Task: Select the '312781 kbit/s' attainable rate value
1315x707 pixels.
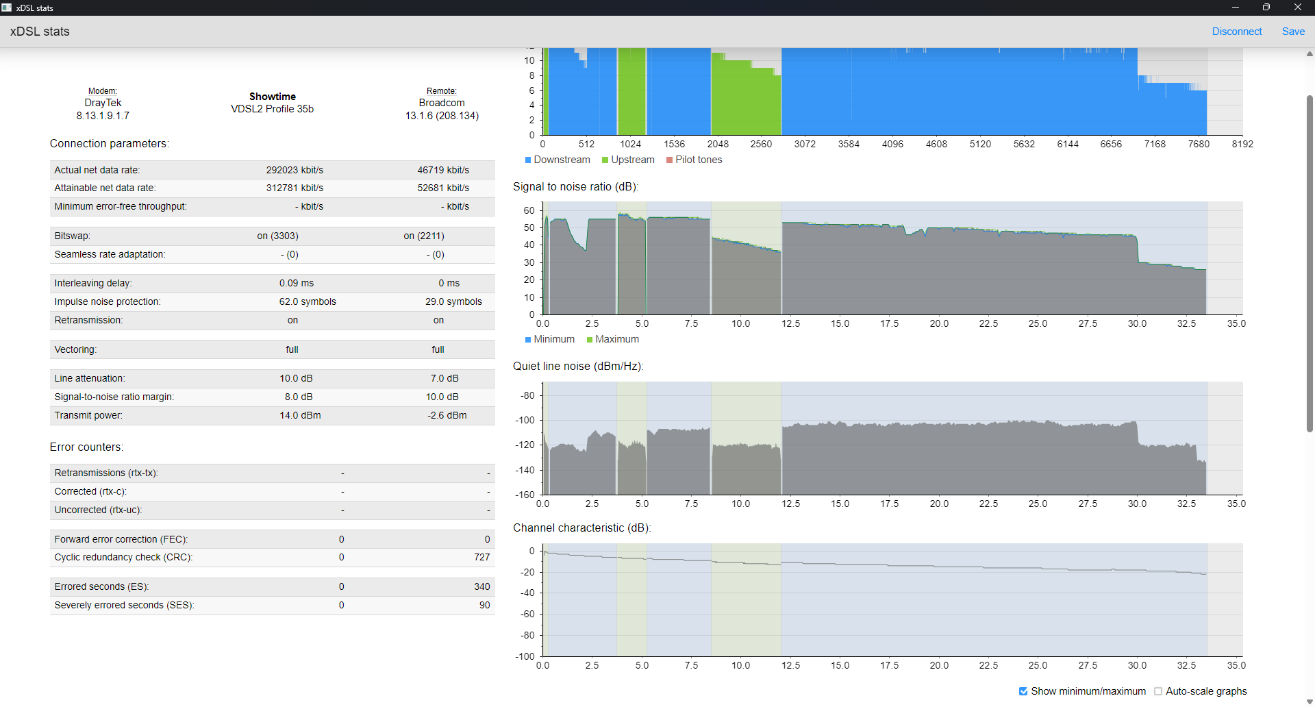Action: pyautogui.click(x=295, y=188)
